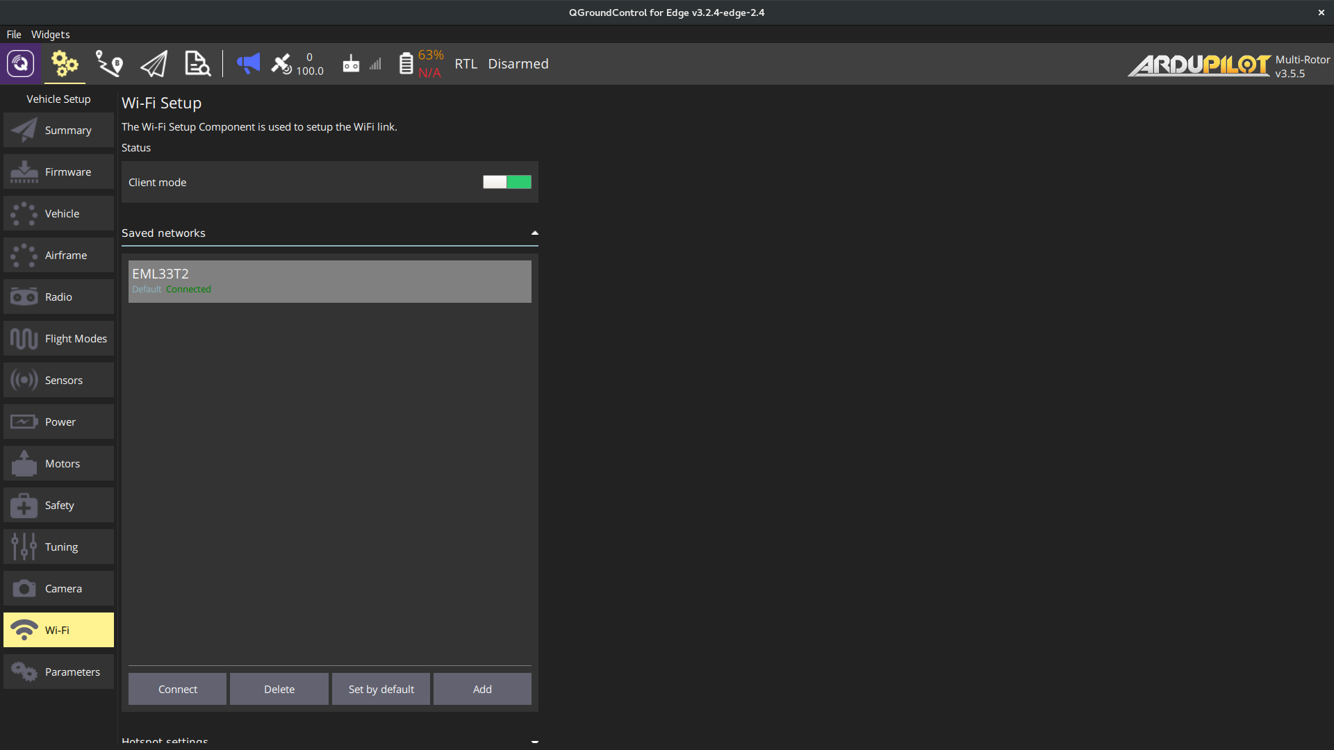Screen dimensions: 1334x750
Task: Click the Add network button
Action: point(482,689)
